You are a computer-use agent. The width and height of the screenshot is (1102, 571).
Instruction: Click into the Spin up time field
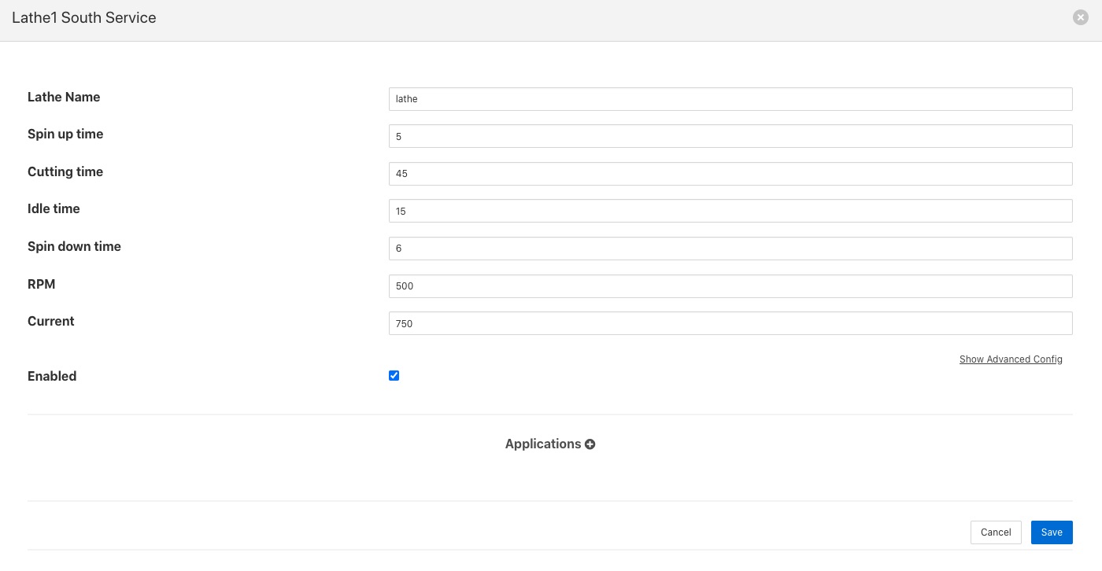point(730,136)
